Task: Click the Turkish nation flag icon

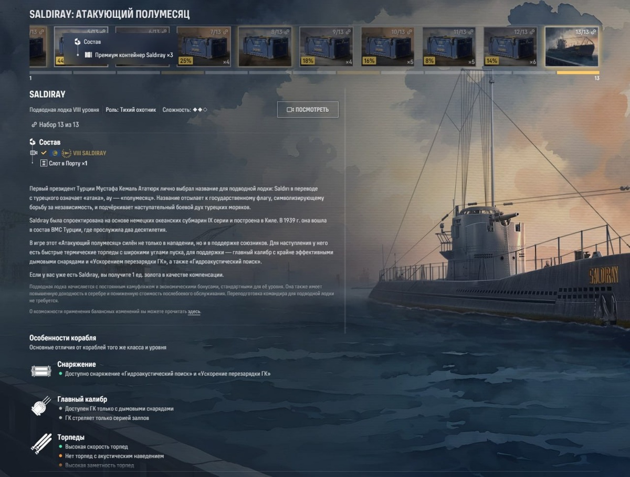Action: pyautogui.click(x=55, y=153)
